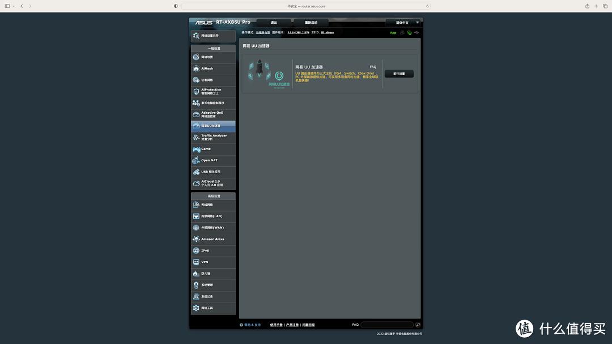Open 内部网络(LAN) settings
612x344 pixels.
pyautogui.click(x=213, y=216)
